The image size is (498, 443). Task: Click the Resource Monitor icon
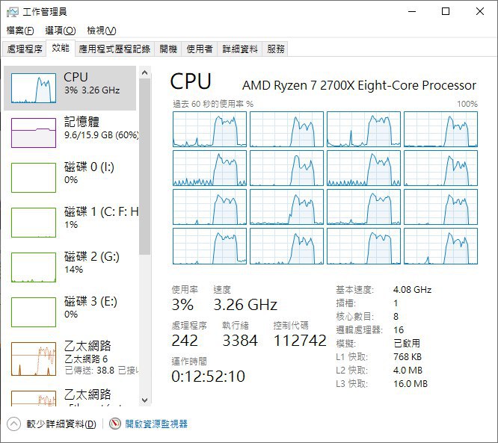click(x=115, y=424)
